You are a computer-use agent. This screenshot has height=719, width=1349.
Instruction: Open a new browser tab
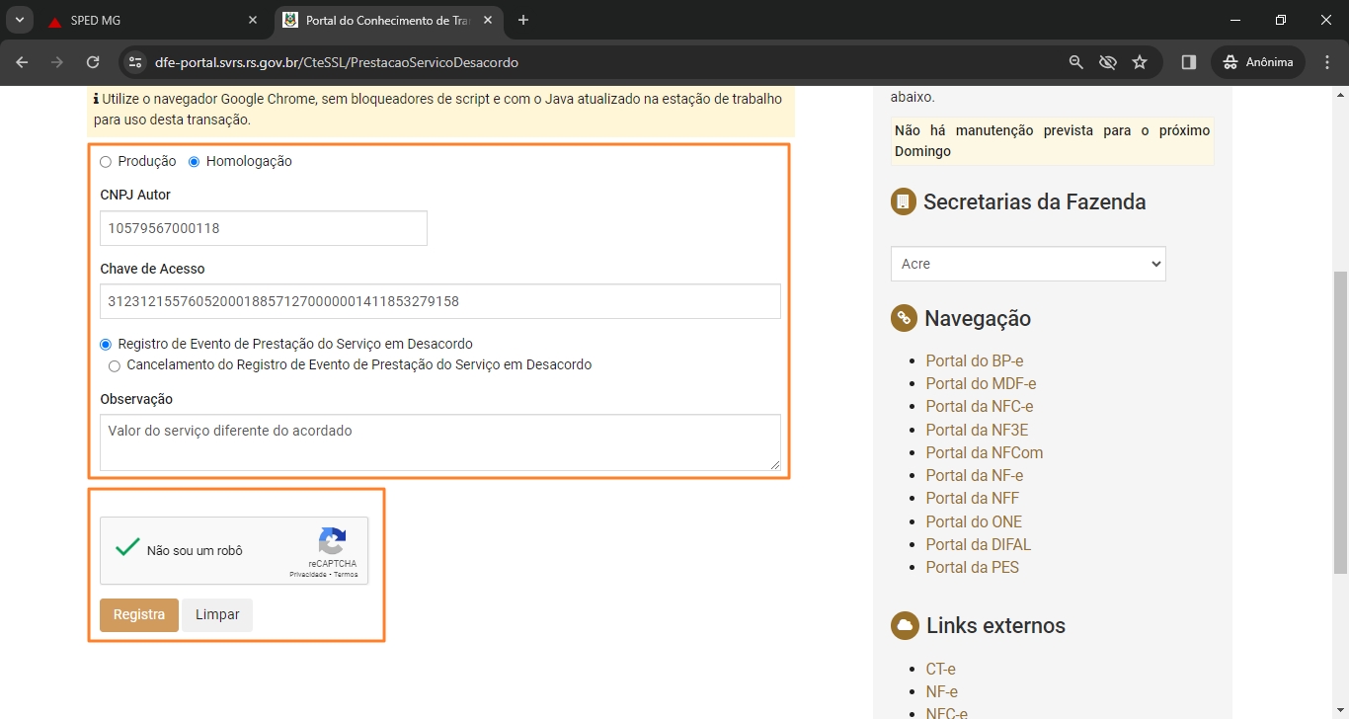tap(523, 20)
